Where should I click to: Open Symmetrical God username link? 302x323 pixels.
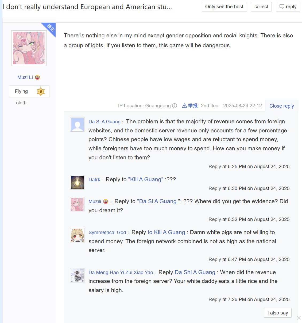(x=107, y=233)
